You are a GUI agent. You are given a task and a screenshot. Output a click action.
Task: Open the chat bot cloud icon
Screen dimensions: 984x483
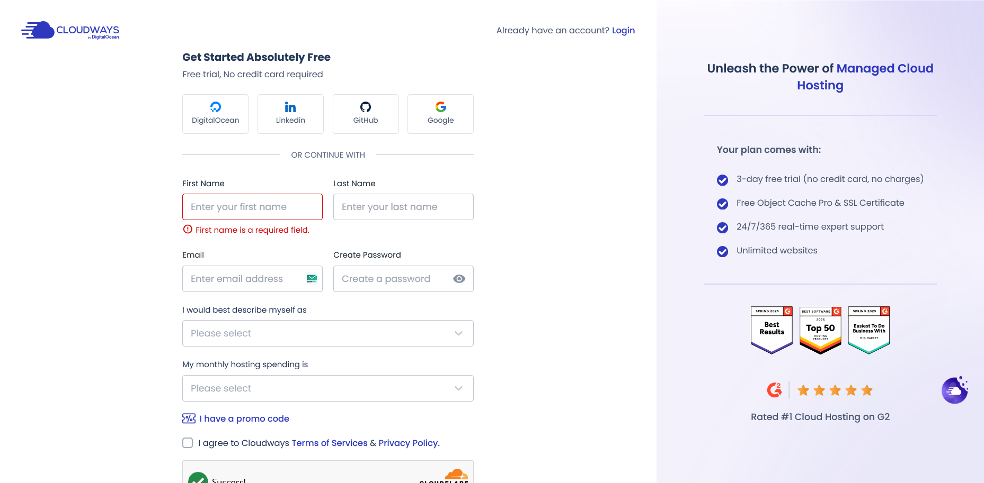coord(955,390)
